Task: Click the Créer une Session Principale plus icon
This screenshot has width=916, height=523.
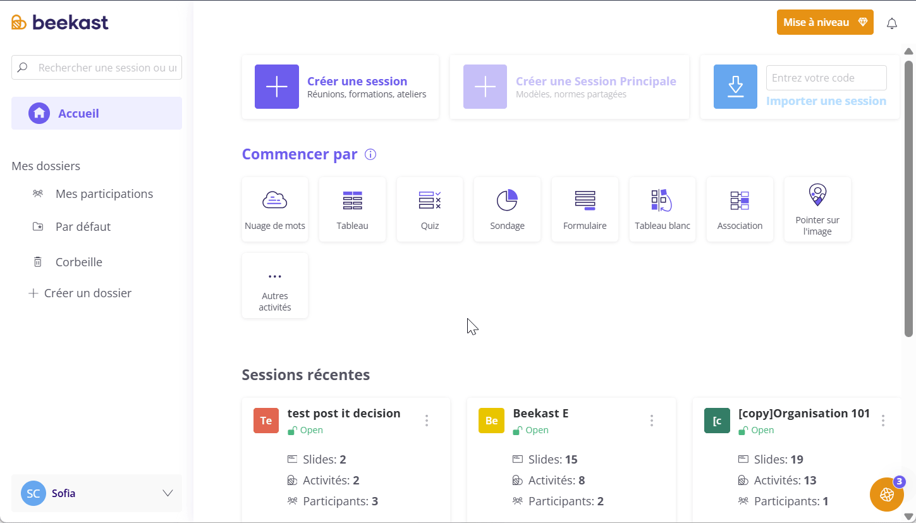Action: [x=485, y=87]
